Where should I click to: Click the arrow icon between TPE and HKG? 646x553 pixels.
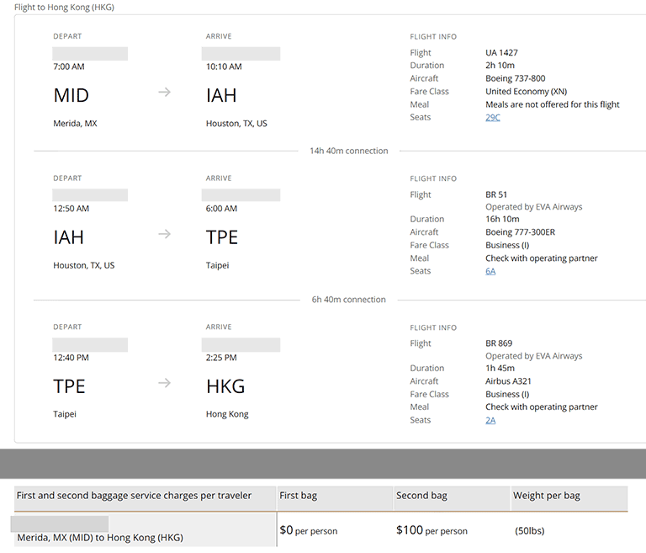[x=164, y=383]
